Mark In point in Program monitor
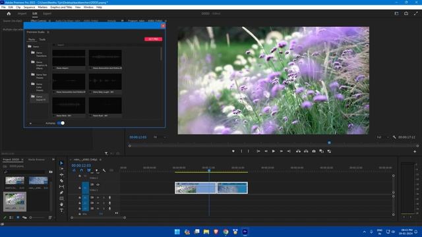422x237 pixels. click(x=241, y=151)
